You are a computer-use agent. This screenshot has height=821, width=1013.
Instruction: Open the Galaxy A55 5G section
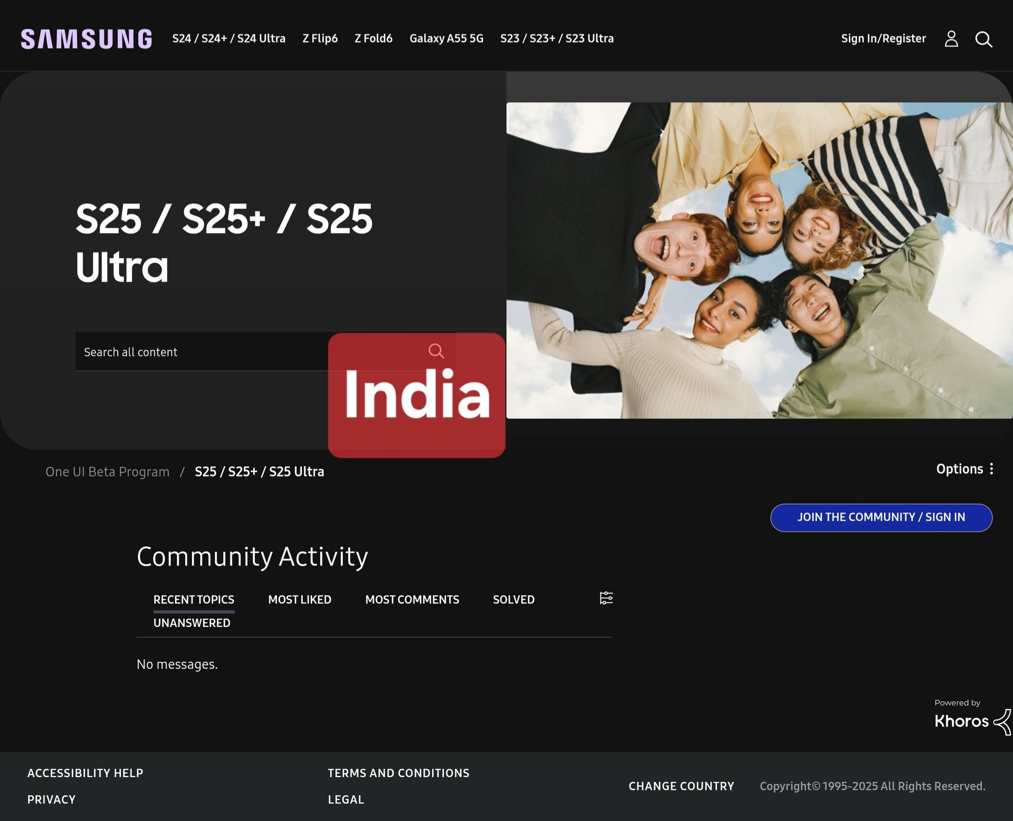pos(446,39)
